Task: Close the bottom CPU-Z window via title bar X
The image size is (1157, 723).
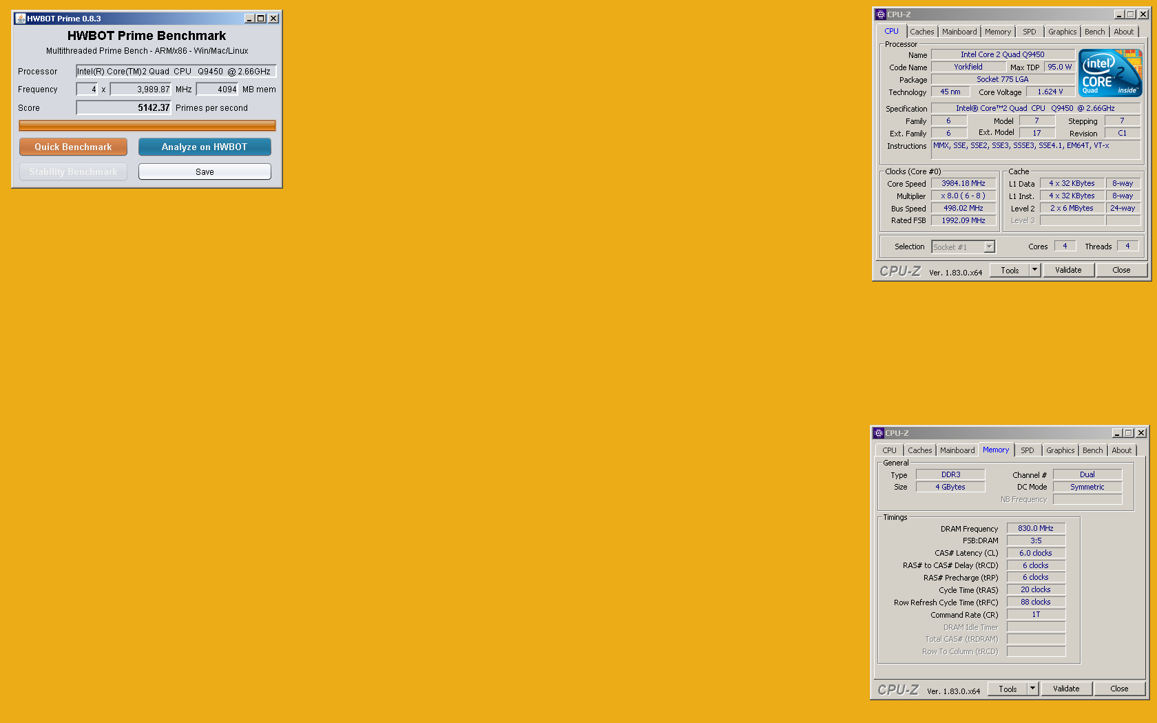Action: pos(1141,433)
